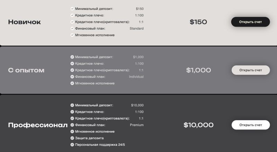Click checkmark beside С опытом Финансовый план
Image resolution: width=277 pixels, height=152 pixels.
(x=72, y=77)
